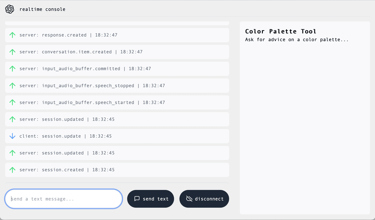
Task: Click the blue down arrow on session.update event
Action: click(x=12, y=136)
